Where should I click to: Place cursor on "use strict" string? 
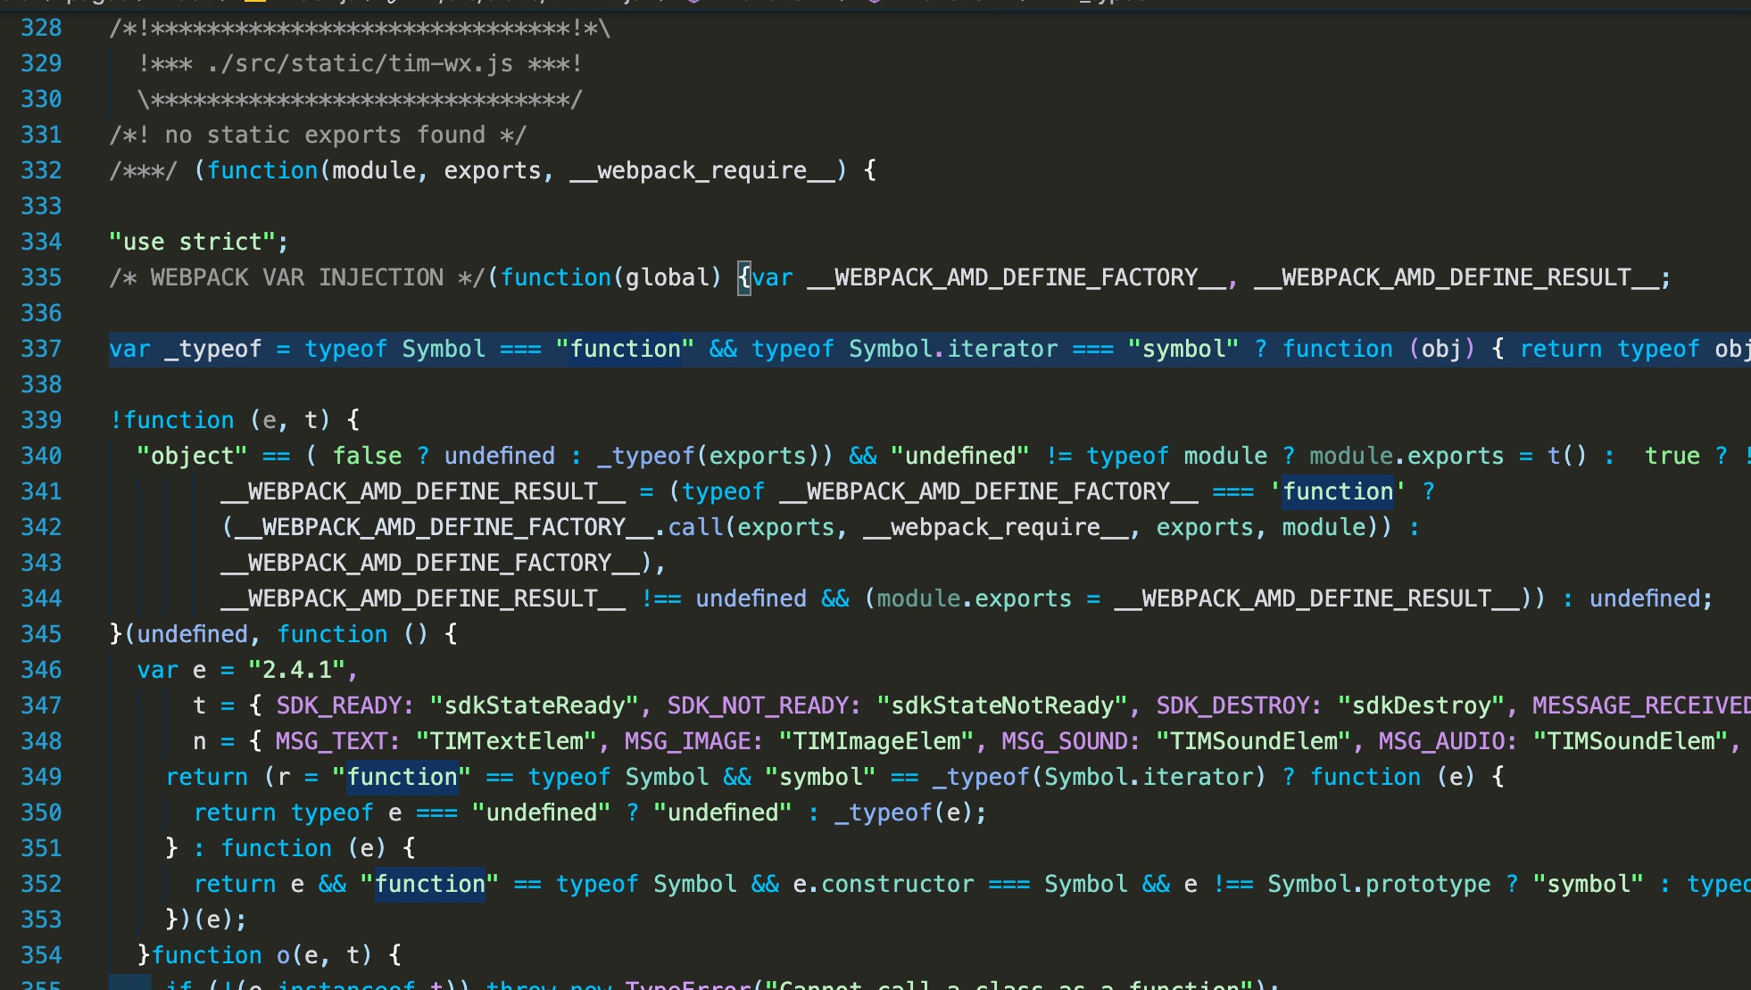coord(192,242)
